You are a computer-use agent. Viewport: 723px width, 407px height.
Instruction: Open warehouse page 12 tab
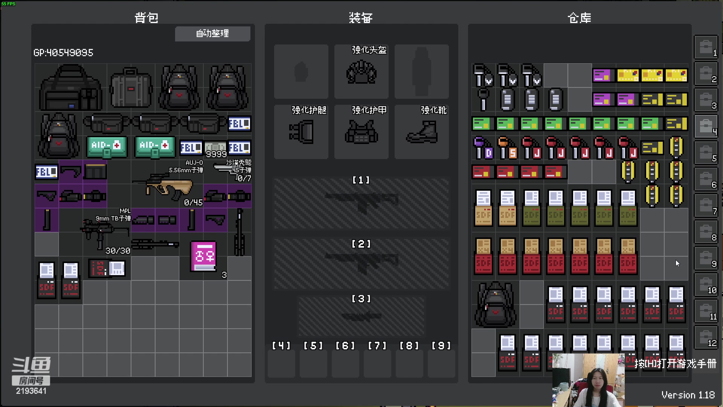point(706,337)
